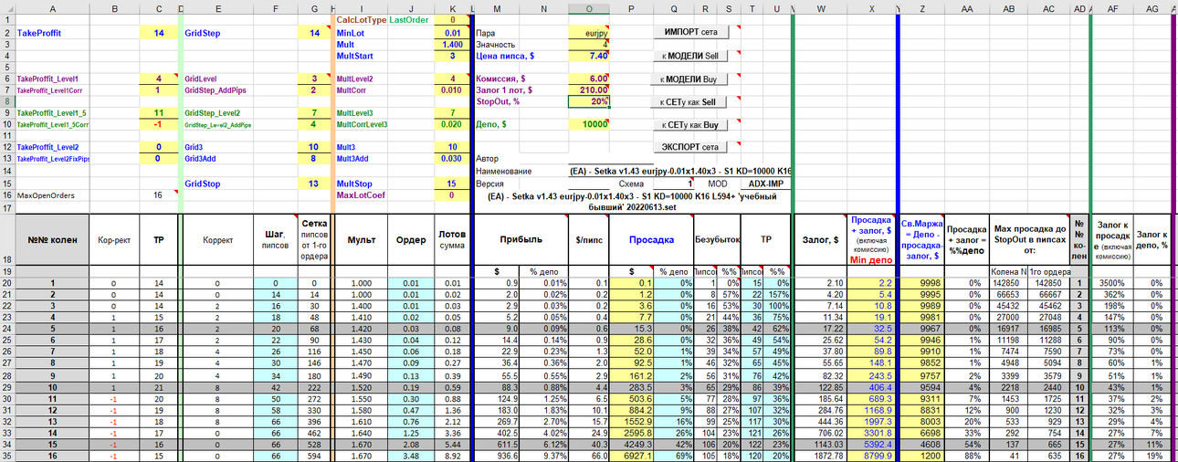Select the GridStep value cell showing 14
Screen dimensions: 1178x462
pyautogui.click(x=314, y=32)
